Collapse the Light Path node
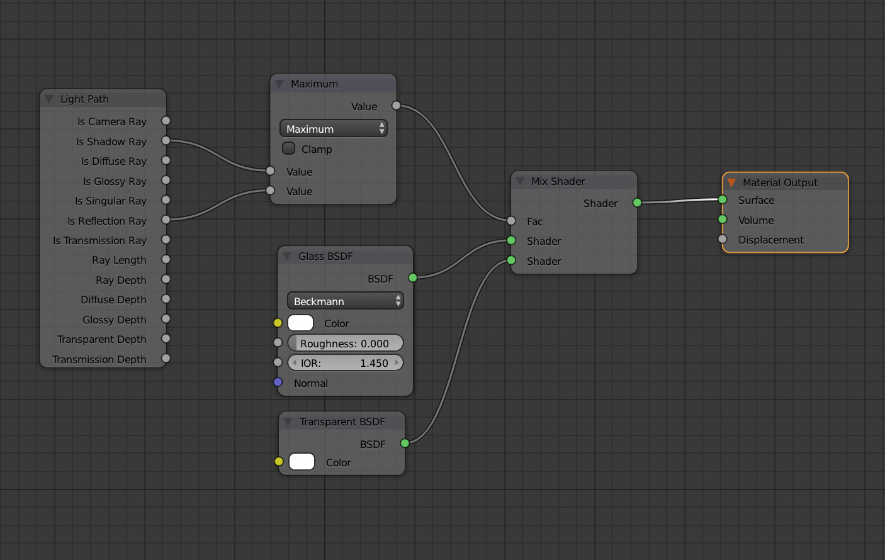This screenshot has width=885, height=560. coord(49,99)
